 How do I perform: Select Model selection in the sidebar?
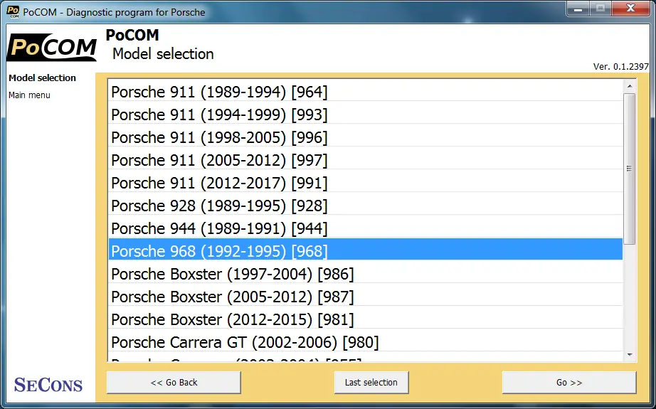[42, 78]
